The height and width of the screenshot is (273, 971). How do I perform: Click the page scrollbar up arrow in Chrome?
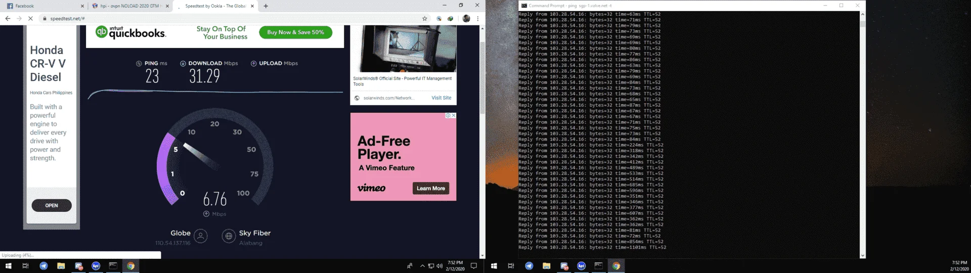tap(482, 28)
